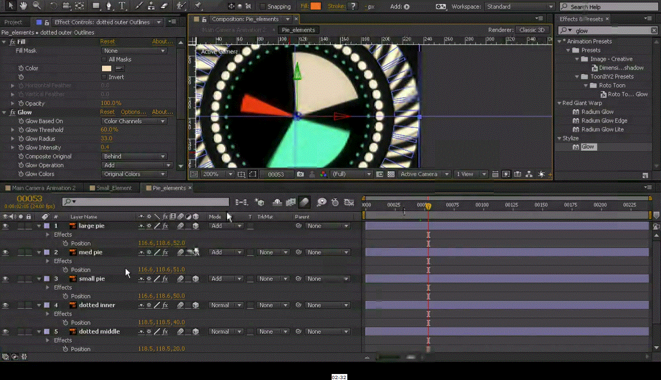The height and width of the screenshot is (380, 661).
Task: Click Reset for the Fill effect
Action: [107, 41]
